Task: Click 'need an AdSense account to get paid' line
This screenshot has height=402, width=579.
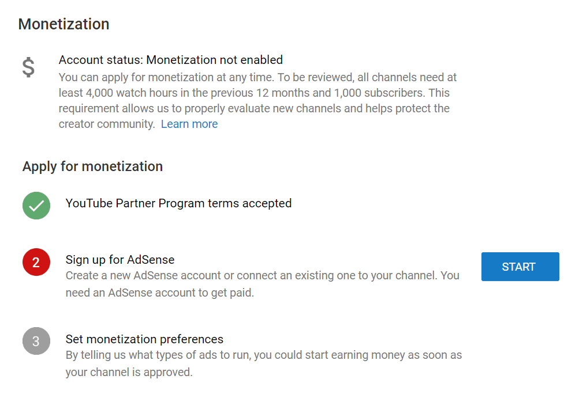Action: click(160, 293)
